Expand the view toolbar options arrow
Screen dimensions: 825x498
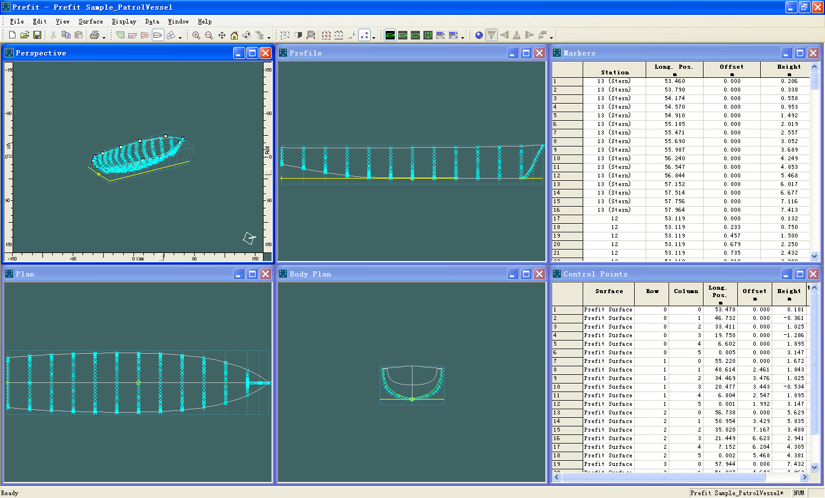click(180, 38)
